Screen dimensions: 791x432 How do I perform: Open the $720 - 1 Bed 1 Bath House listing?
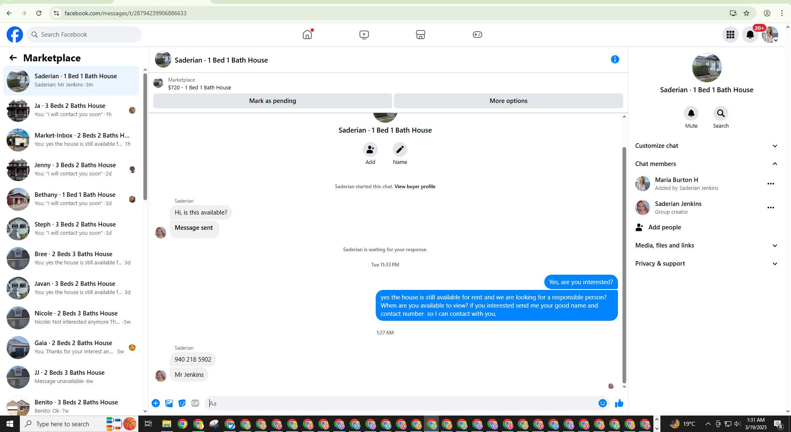click(199, 87)
